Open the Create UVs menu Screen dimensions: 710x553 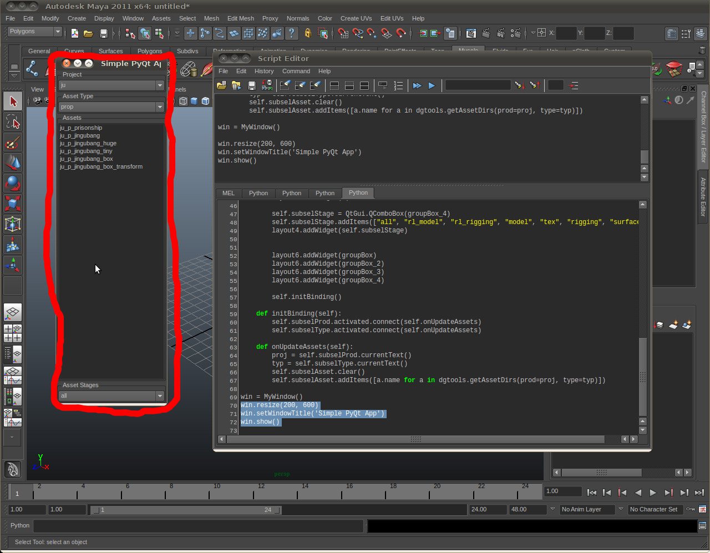[356, 18]
